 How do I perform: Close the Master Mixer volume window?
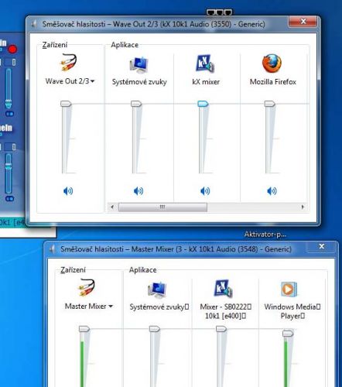[x=322, y=246]
